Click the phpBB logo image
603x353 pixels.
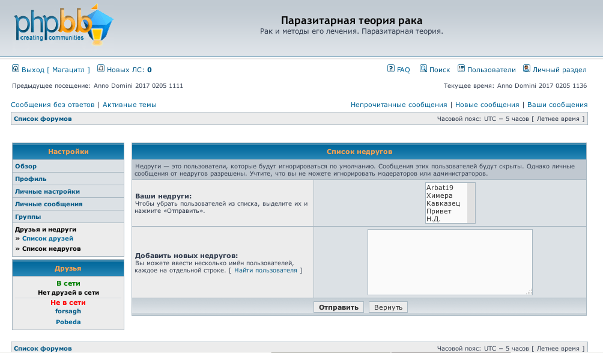click(x=64, y=25)
